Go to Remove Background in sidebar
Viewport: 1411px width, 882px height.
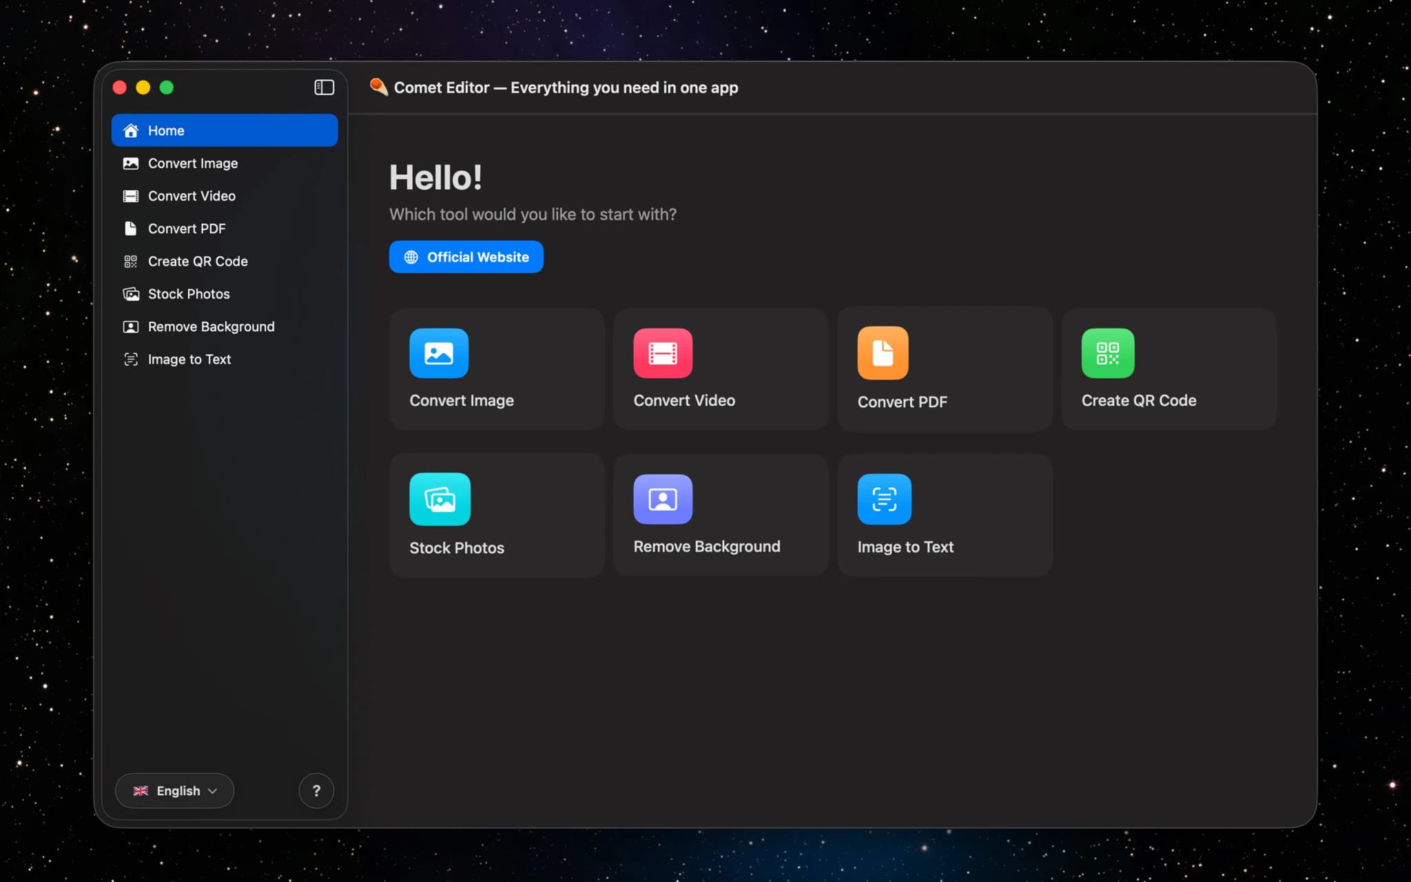tap(225, 327)
